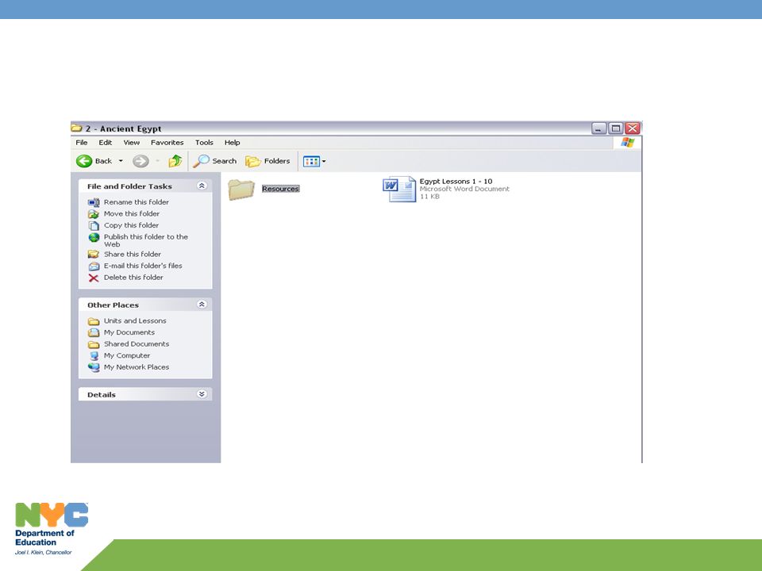Select the Egypt Lessons Word document icon
The image size is (762, 571).
click(x=399, y=189)
